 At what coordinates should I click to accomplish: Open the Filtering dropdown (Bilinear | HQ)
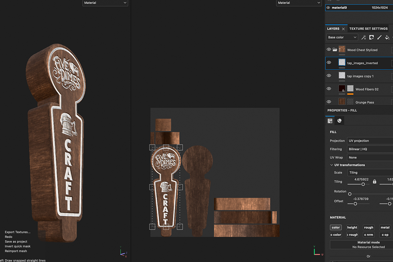coord(370,149)
